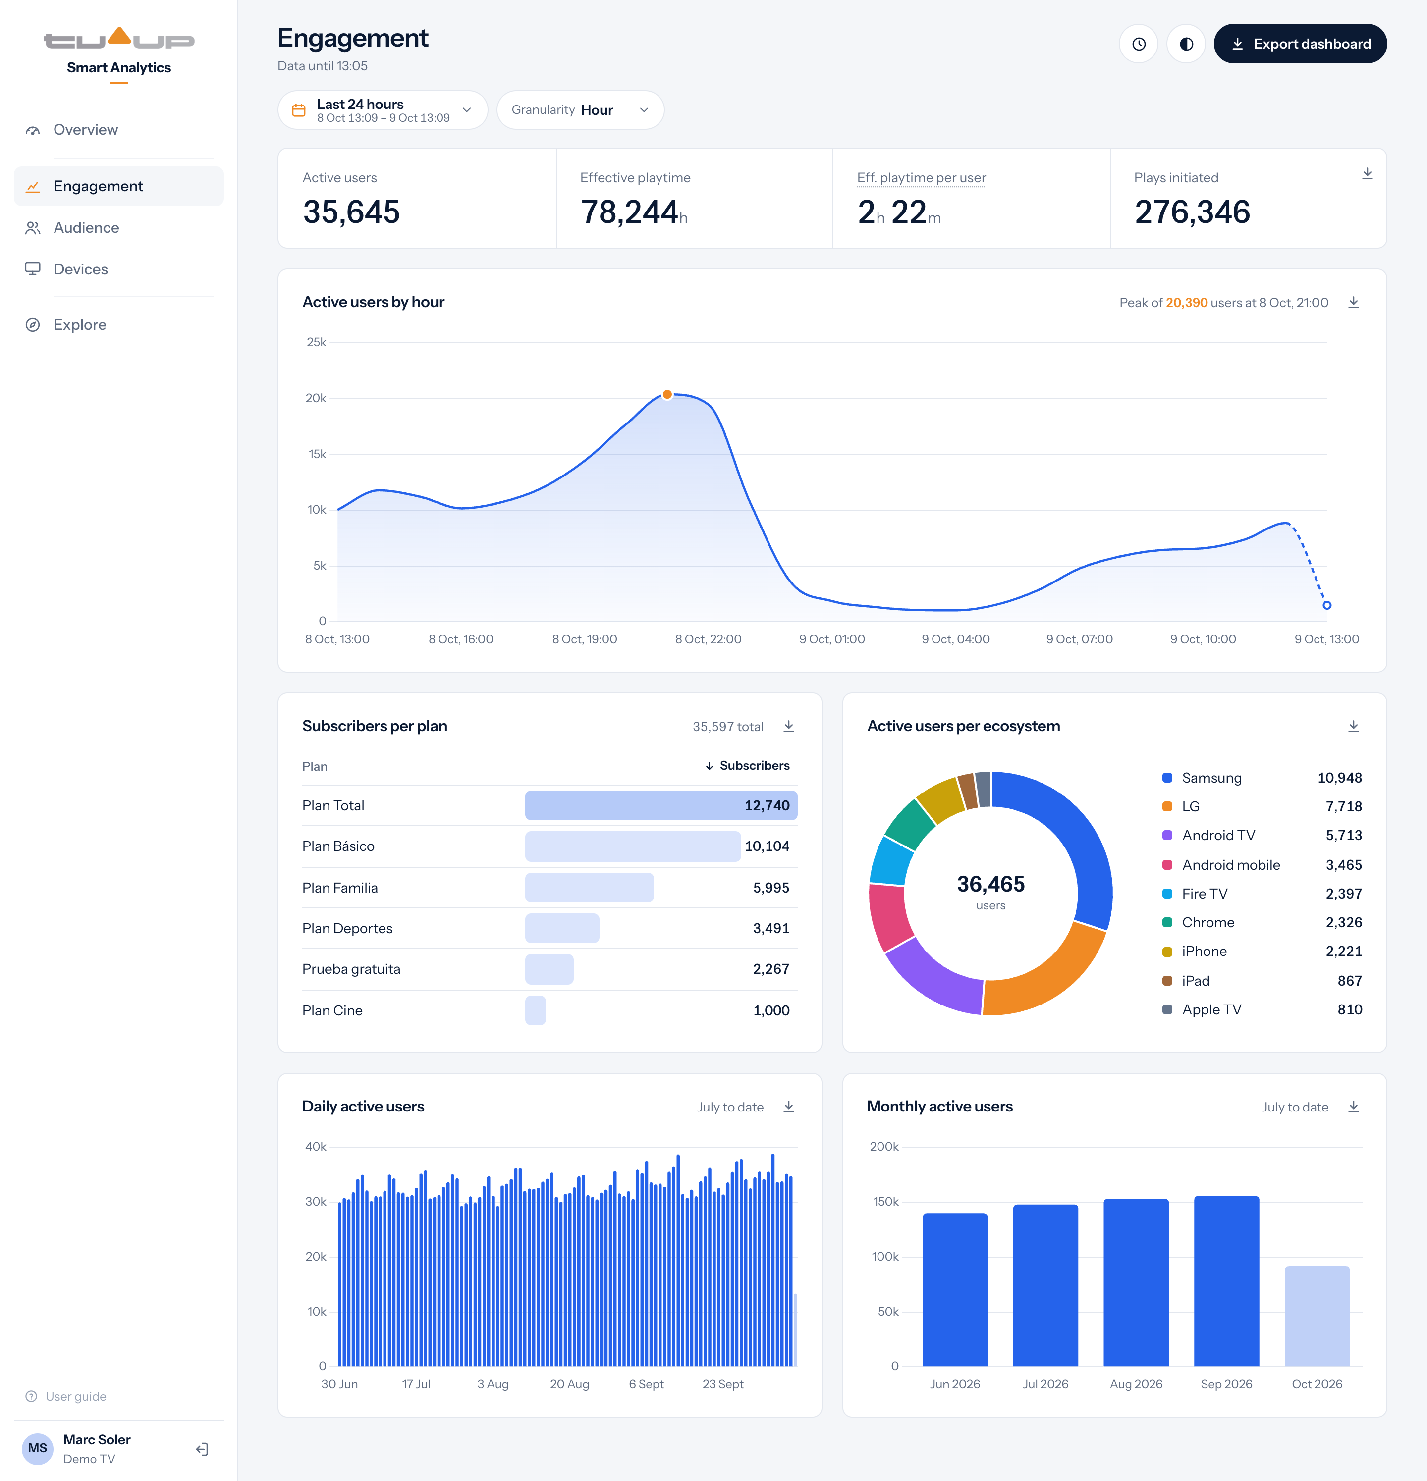The height and width of the screenshot is (1481, 1427).
Task: Download Active users by hour chart
Action: pyautogui.click(x=1354, y=302)
